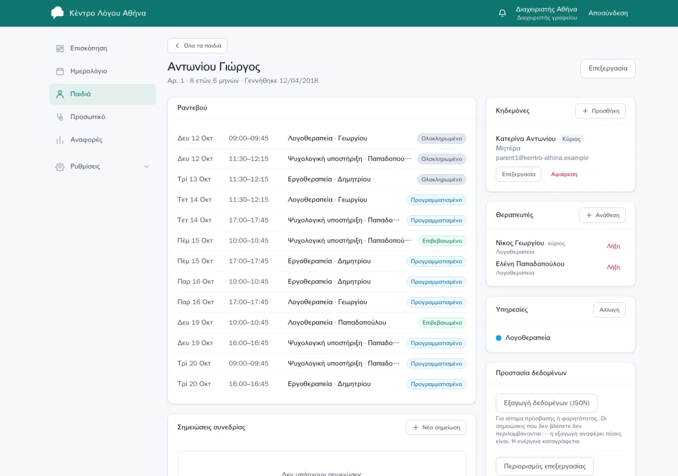Click the Προσωπικό stethoscope icon
The height and width of the screenshot is (476, 678).
pos(60,117)
